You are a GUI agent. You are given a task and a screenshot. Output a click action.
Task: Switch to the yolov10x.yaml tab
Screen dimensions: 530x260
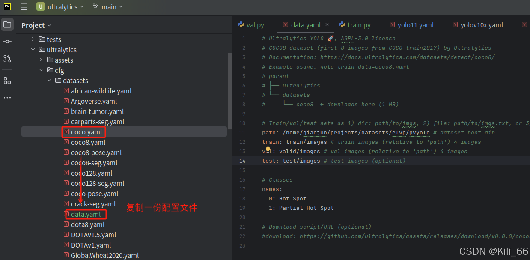tap(478, 25)
